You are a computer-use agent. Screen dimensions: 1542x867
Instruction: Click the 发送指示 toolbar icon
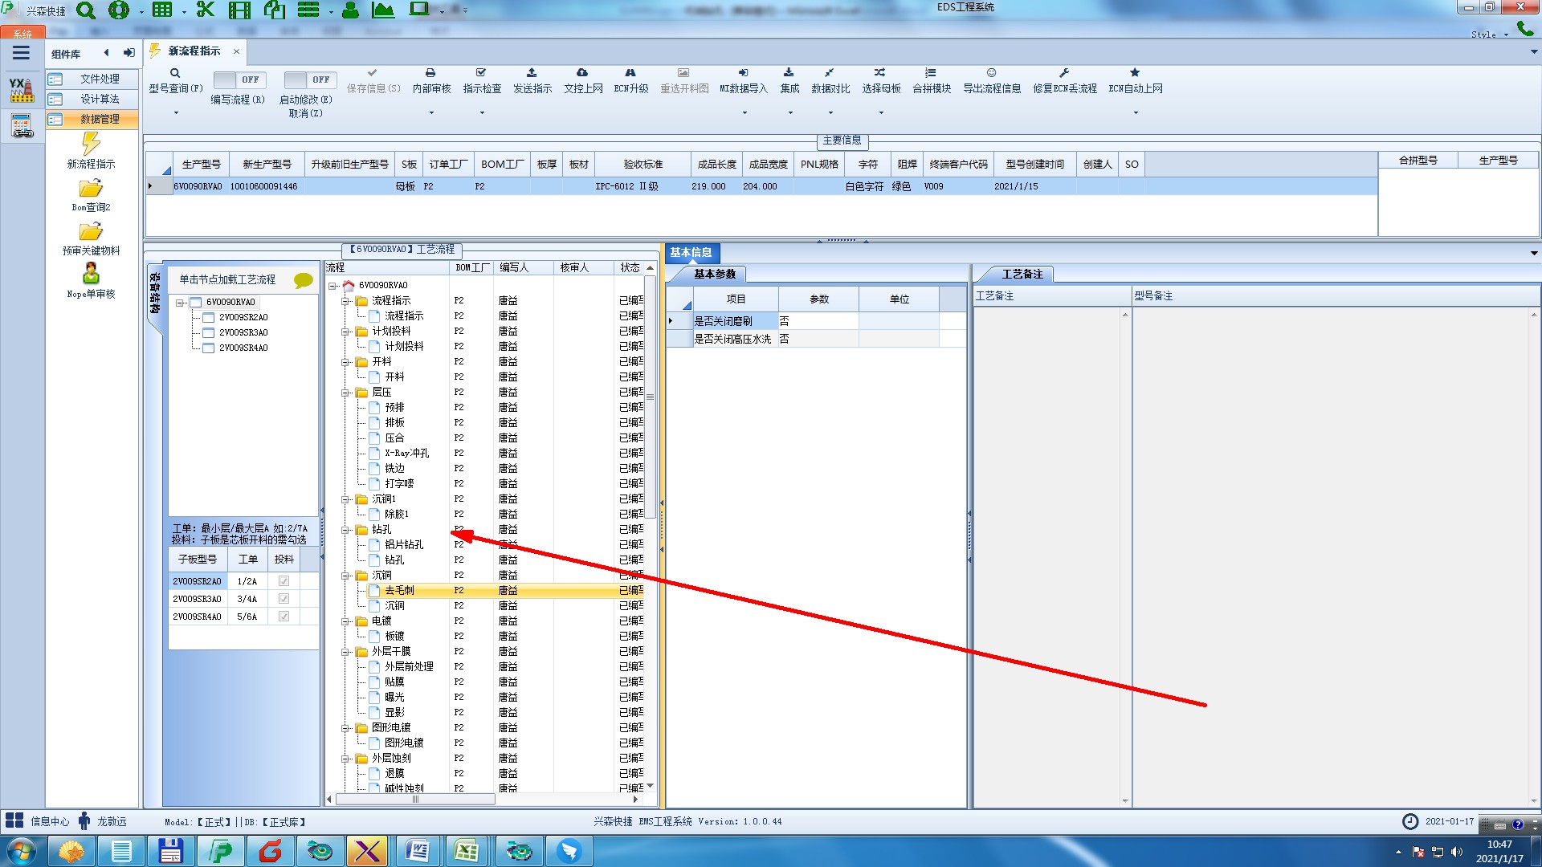click(532, 73)
